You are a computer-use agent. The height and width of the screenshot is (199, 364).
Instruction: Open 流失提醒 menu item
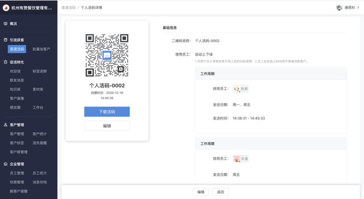click(39, 143)
